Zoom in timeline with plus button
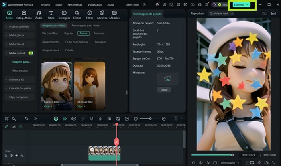 [164, 119]
